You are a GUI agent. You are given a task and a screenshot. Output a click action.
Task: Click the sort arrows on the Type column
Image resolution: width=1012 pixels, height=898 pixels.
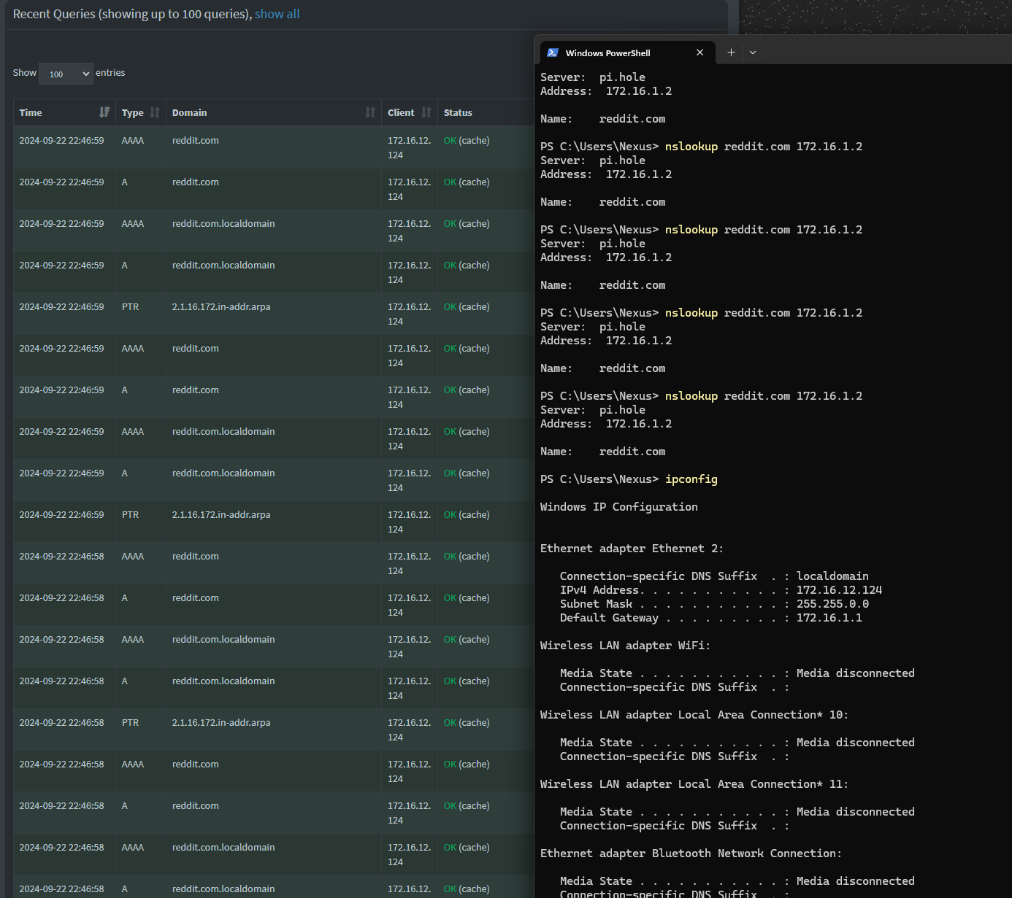tap(156, 112)
